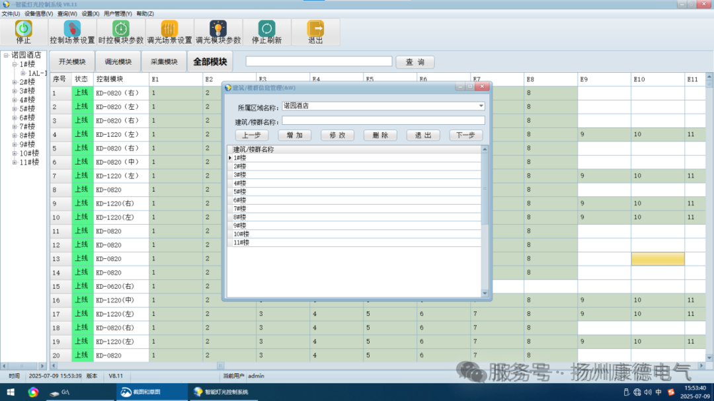Screen dimensions: 714x401
Task: Collapse the 1#楼 tree node
Action: tap(14, 63)
